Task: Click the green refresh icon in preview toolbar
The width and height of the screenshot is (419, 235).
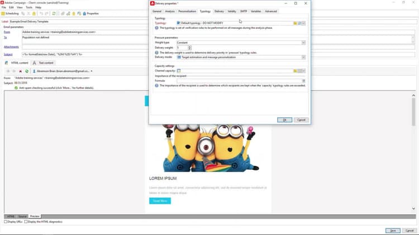Action: click(x=27, y=71)
